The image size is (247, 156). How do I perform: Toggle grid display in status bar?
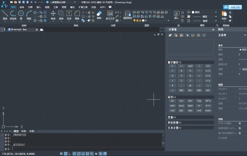(66, 154)
